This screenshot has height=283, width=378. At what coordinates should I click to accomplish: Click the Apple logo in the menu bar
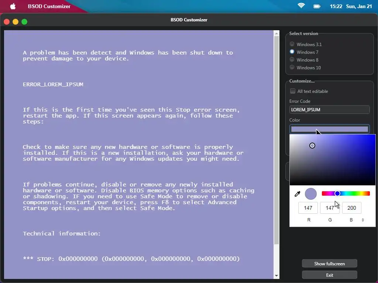(13, 6)
